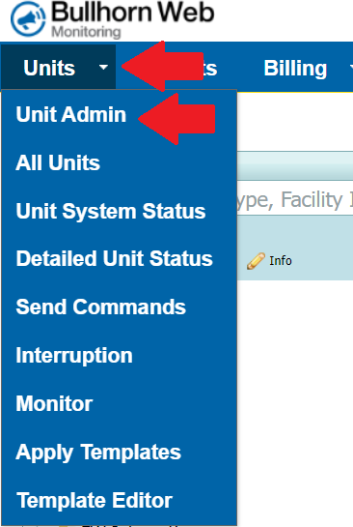Focus the Facility search input field
This screenshot has width=353, height=527.
(295, 200)
